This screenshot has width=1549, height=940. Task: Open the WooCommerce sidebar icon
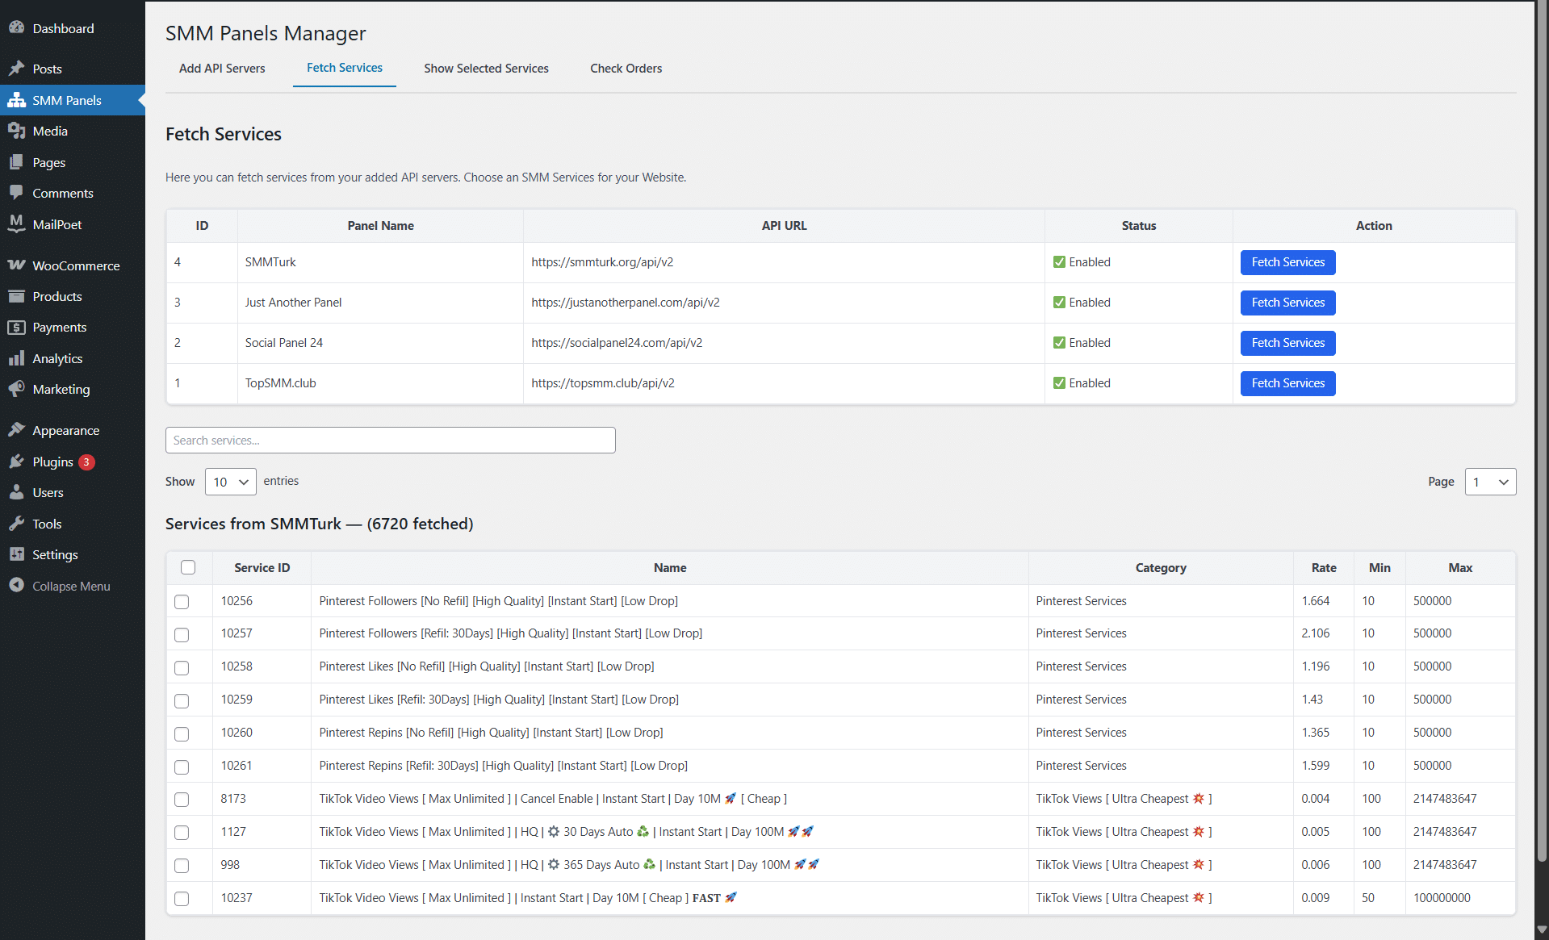pyautogui.click(x=16, y=265)
